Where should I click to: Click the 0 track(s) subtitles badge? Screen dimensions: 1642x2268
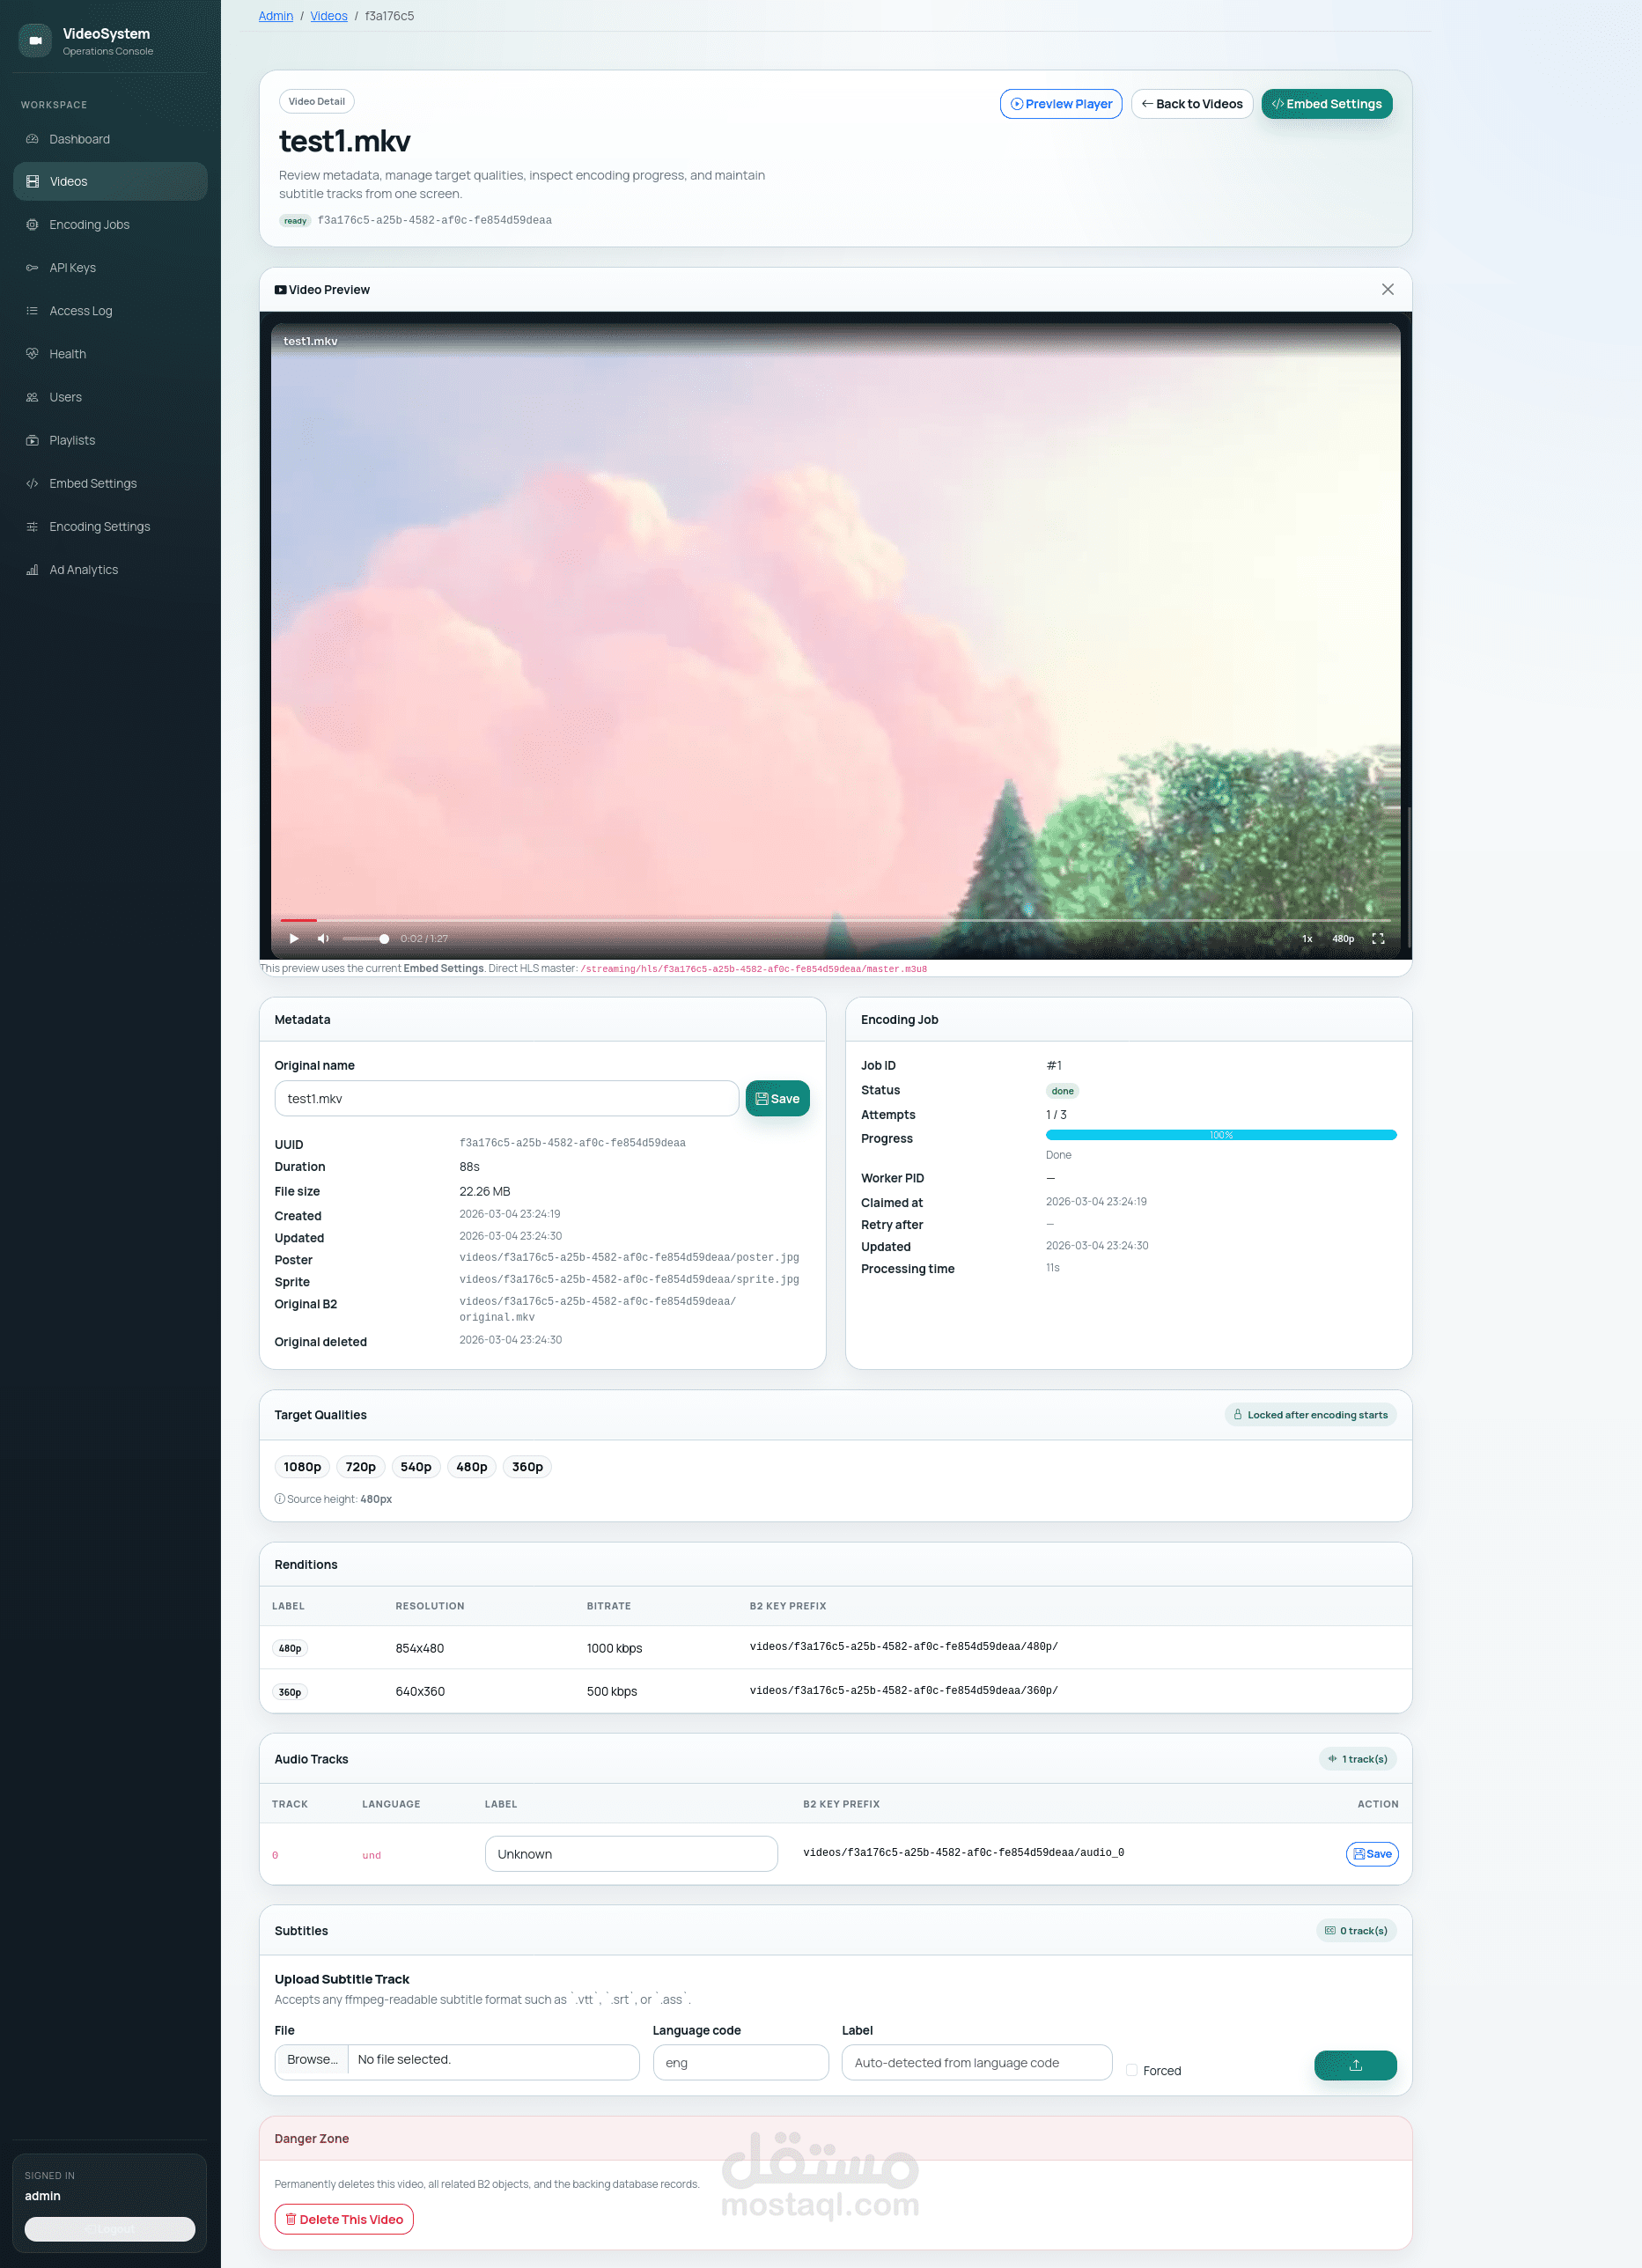[1356, 1932]
